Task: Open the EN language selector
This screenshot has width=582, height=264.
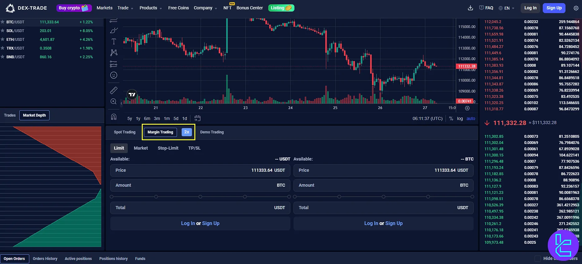Action: click(506, 8)
